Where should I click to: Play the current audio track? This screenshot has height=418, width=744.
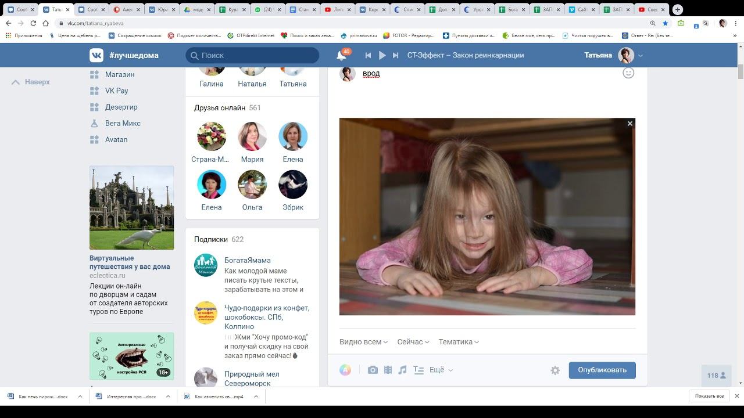tap(382, 55)
